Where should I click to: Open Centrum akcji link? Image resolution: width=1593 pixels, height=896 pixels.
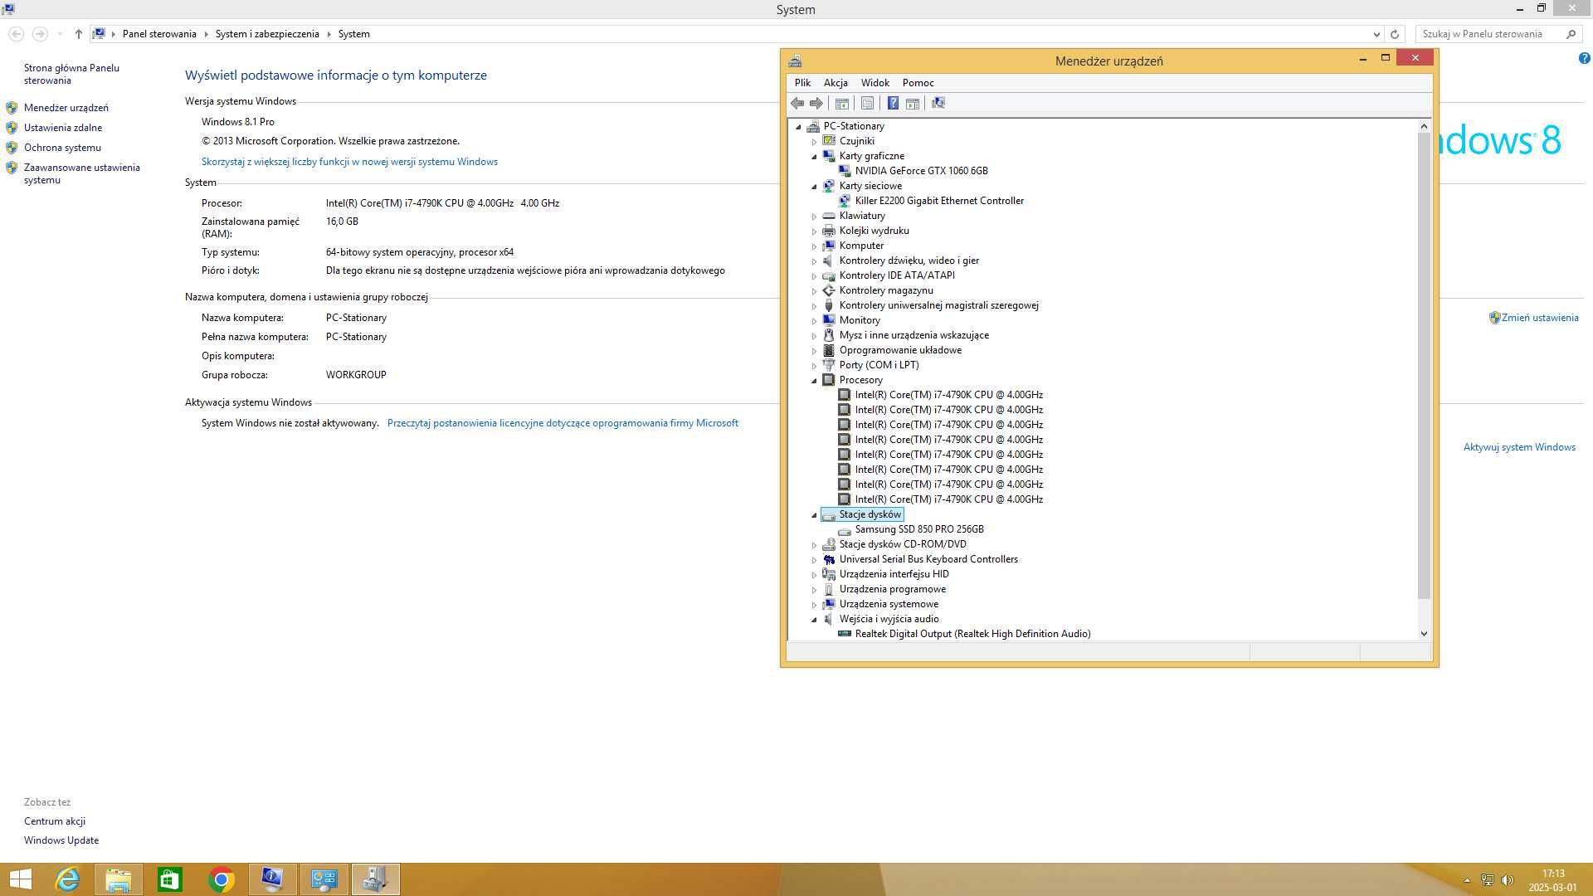coord(55,821)
